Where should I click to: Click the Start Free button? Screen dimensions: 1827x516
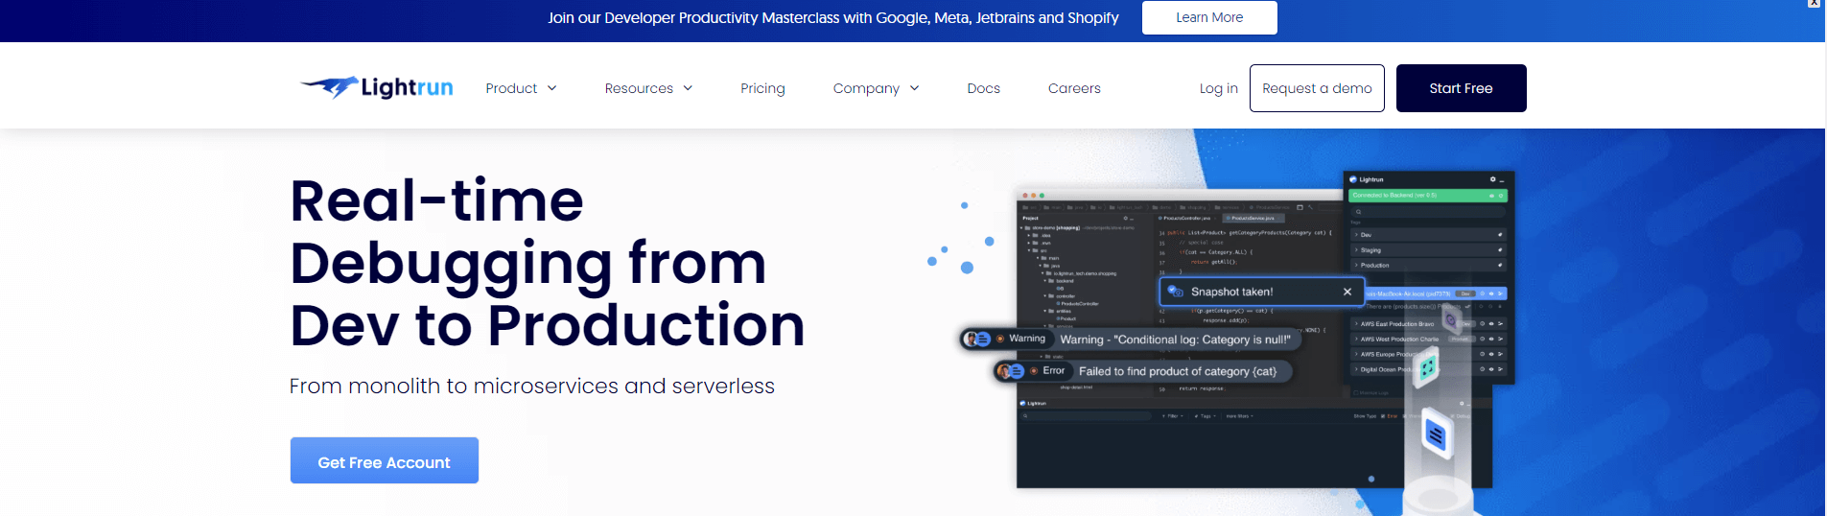point(1460,88)
